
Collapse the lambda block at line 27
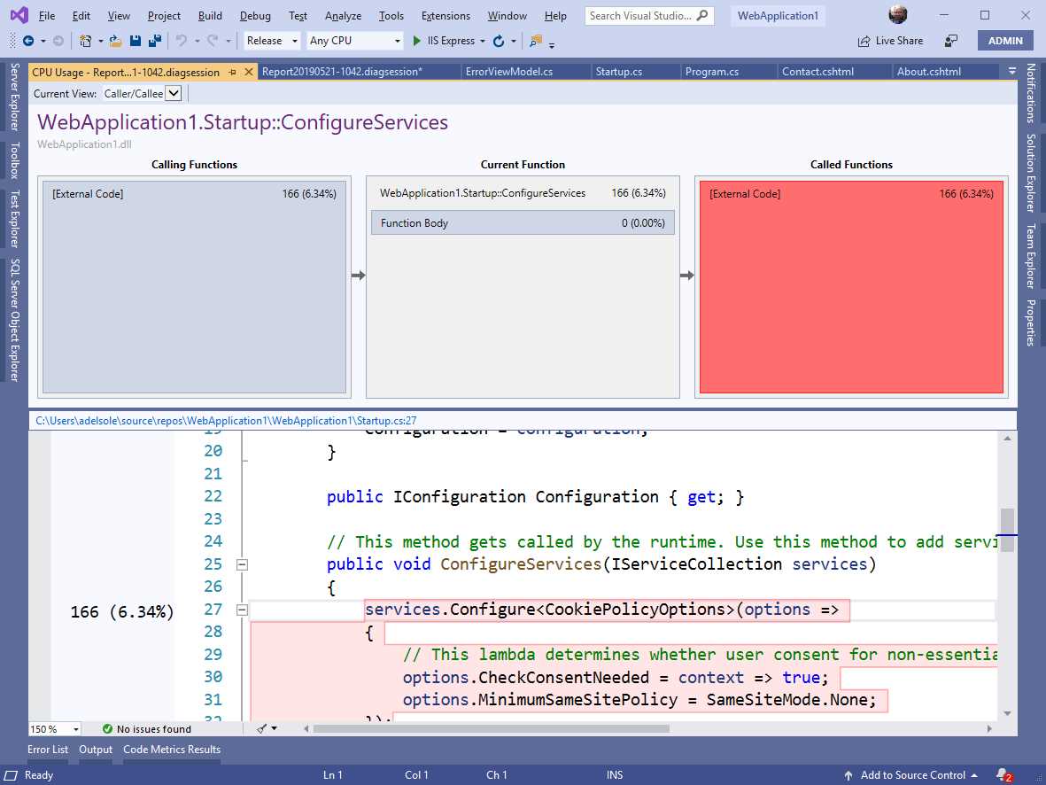(241, 610)
